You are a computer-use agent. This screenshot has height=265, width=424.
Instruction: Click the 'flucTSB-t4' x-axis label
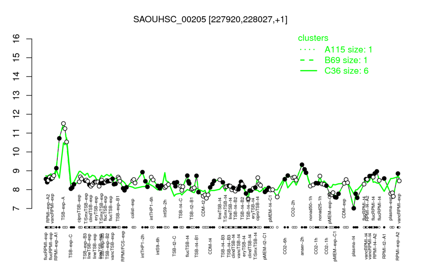(x=188, y=246)
